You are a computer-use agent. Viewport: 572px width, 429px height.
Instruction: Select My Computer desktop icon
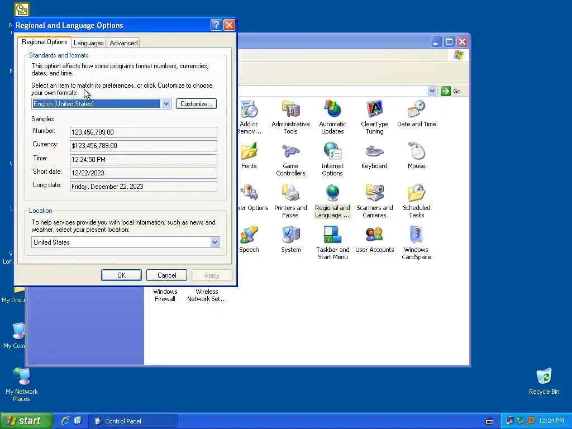pos(18,331)
